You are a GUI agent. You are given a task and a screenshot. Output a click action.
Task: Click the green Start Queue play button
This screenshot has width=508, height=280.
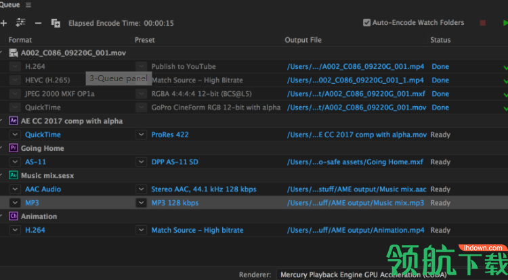(505, 22)
